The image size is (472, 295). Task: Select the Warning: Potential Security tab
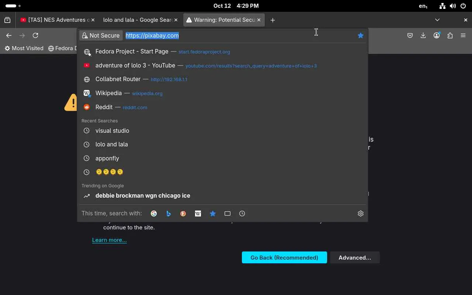click(x=224, y=20)
